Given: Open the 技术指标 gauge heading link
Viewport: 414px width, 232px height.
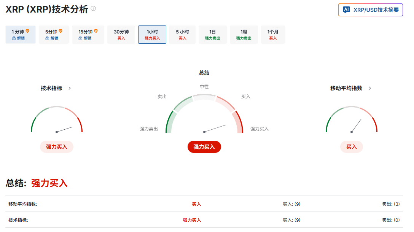Looking at the screenshot, I should tap(51, 88).
